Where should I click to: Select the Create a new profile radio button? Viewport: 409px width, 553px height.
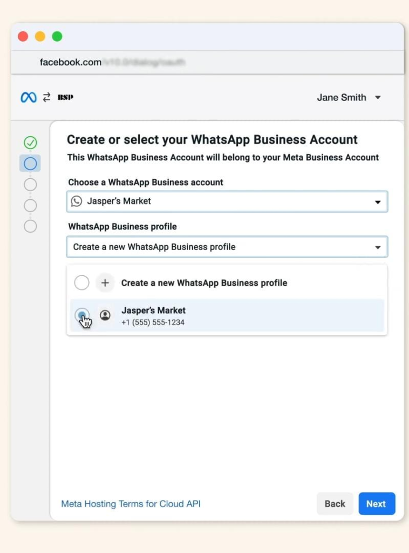(81, 282)
